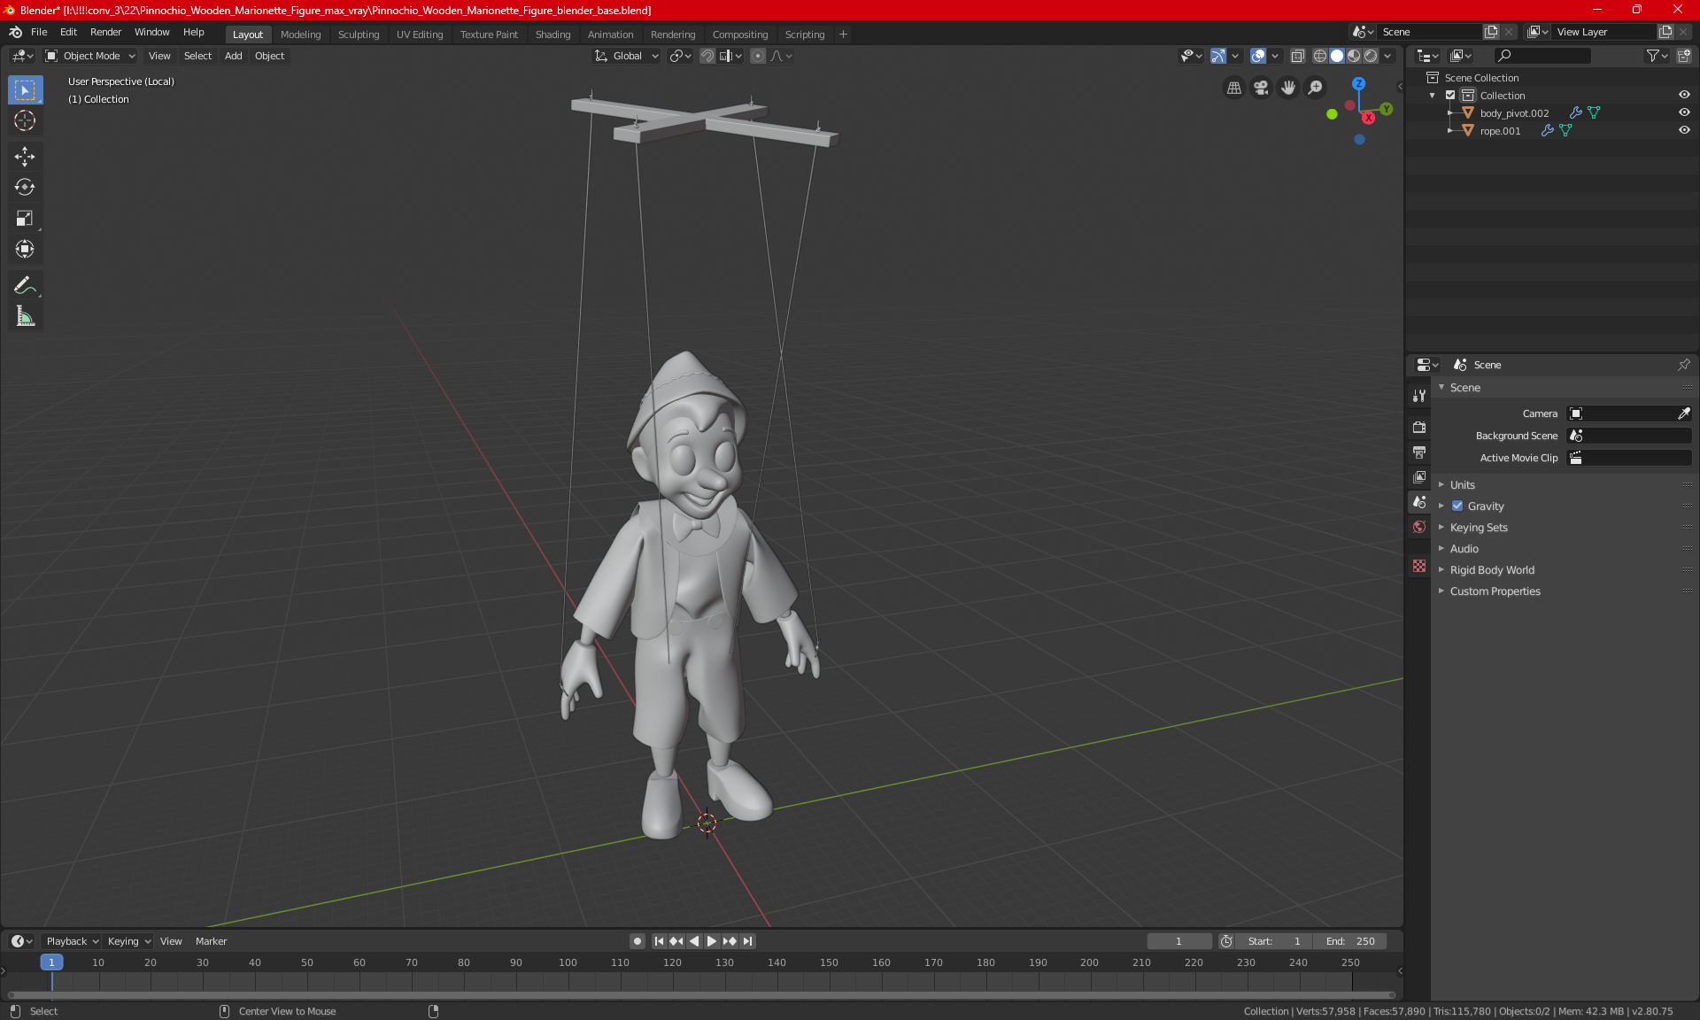Toggle proportional editing
This screenshot has height=1020, width=1700.
point(758,56)
